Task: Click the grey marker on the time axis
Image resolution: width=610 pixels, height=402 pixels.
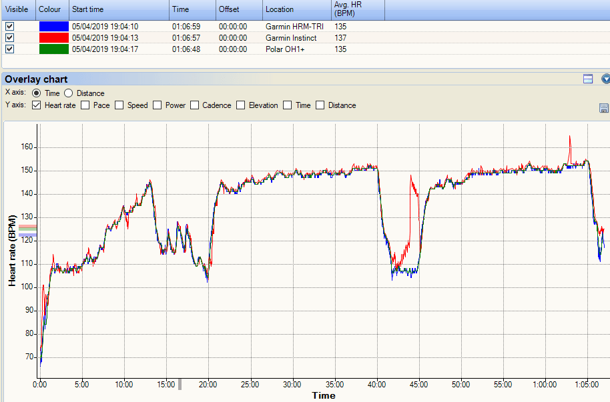Action: (x=180, y=384)
